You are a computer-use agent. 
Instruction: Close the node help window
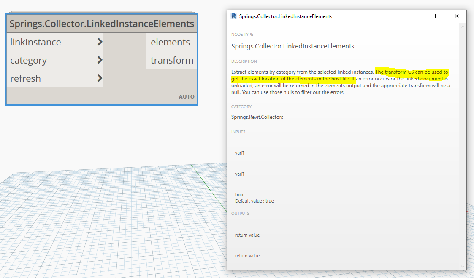click(456, 16)
